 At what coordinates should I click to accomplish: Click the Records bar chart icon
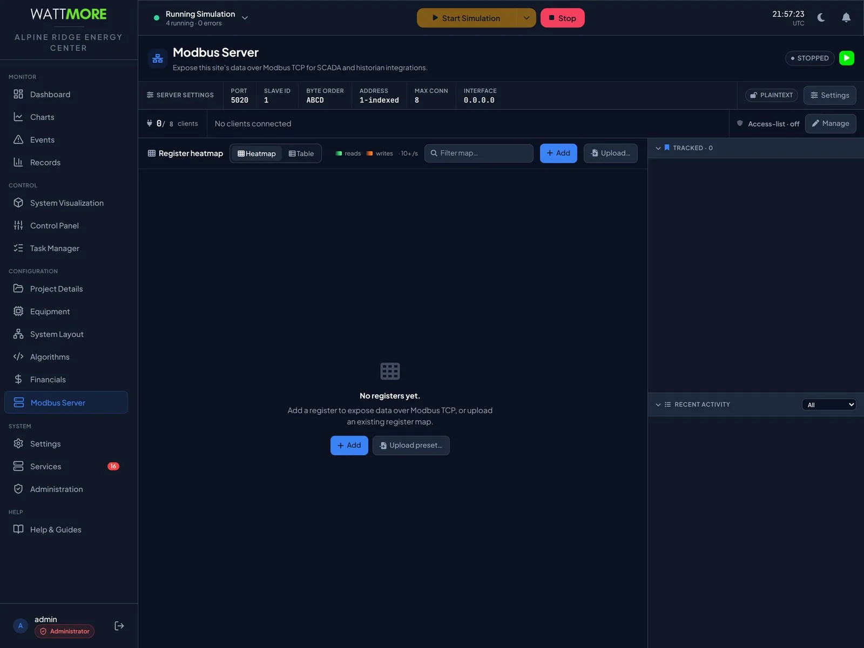[18, 162]
